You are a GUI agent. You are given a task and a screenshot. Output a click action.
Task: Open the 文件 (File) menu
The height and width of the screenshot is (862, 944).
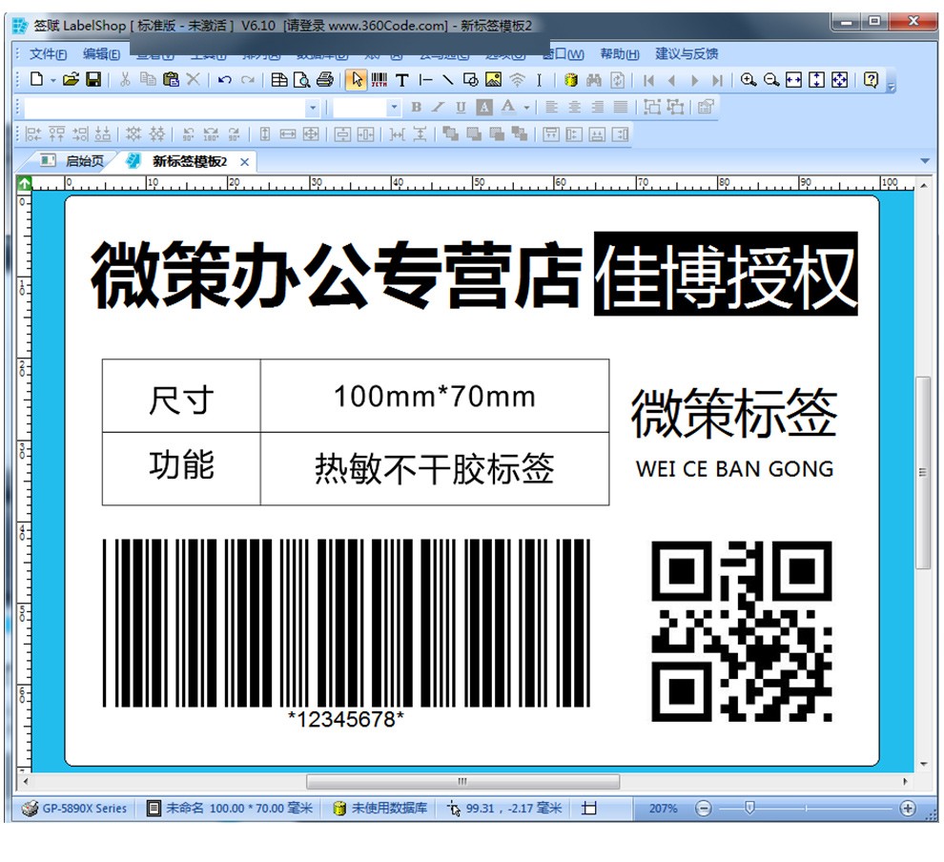pos(47,54)
